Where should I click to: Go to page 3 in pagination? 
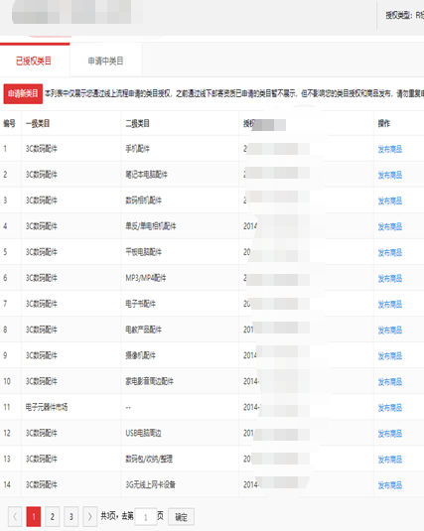[x=71, y=516]
